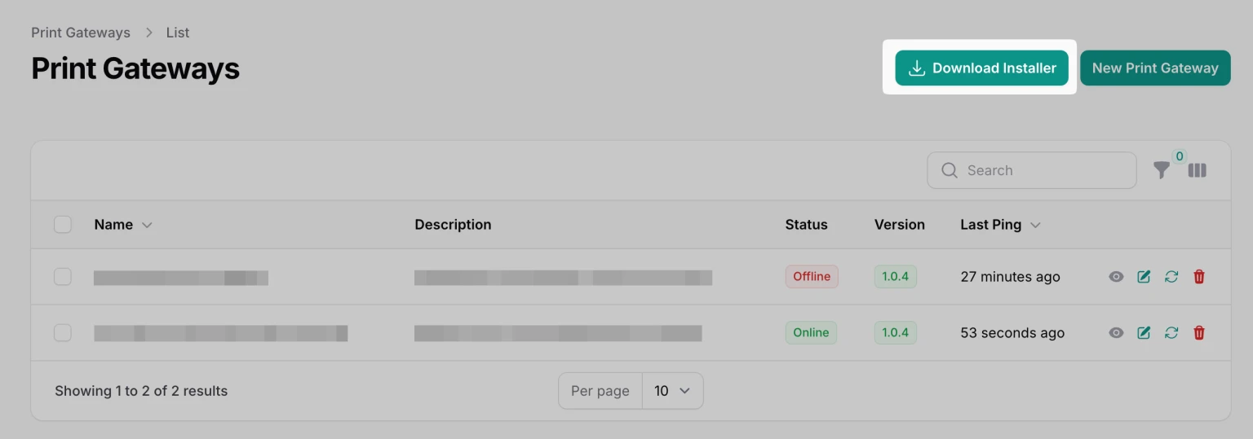
Task: Go to Print Gateways breadcrumb
Action: [x=81, y=33]
